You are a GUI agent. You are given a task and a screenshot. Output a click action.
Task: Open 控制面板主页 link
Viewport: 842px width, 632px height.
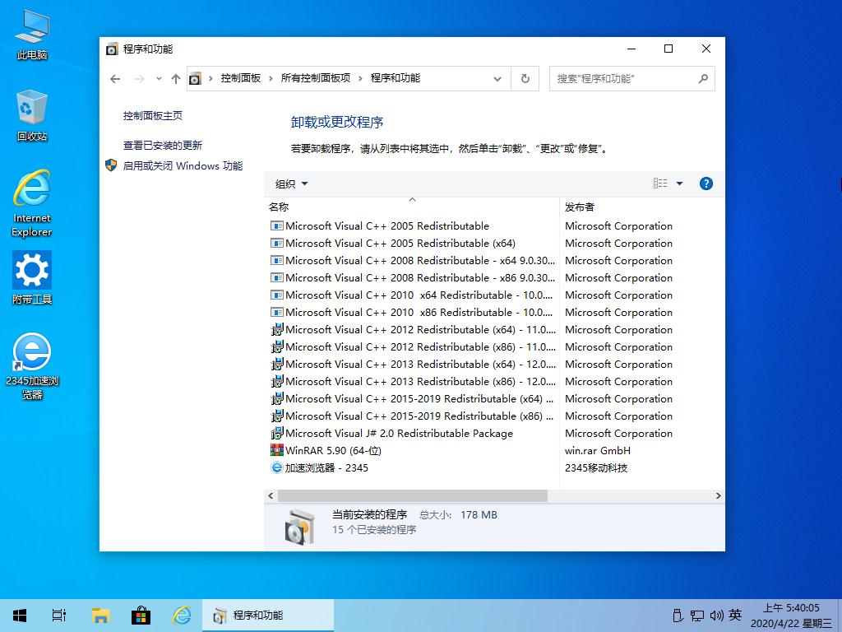pyautogui.click(x=152, y=115)
